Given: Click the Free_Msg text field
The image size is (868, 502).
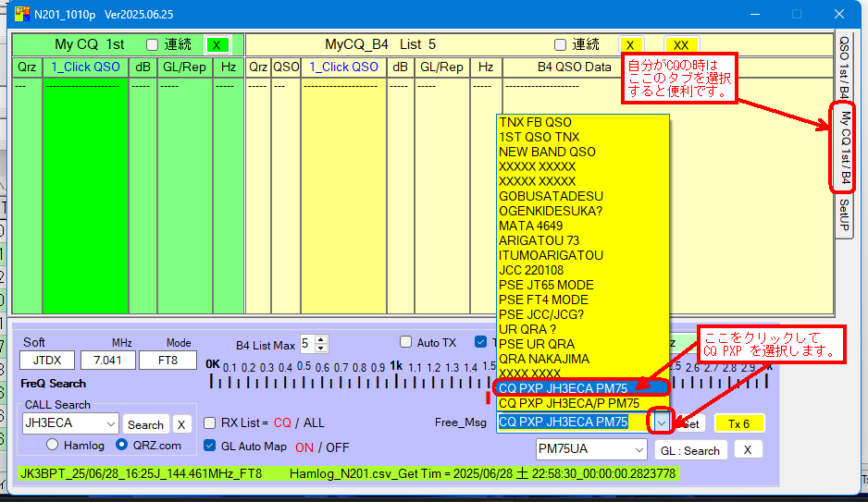Looking at the screenshot, I should (x=576, y=422).
